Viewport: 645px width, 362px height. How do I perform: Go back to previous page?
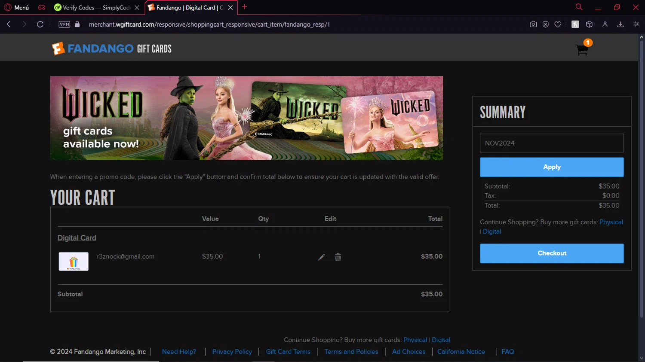tap(9, 24)
